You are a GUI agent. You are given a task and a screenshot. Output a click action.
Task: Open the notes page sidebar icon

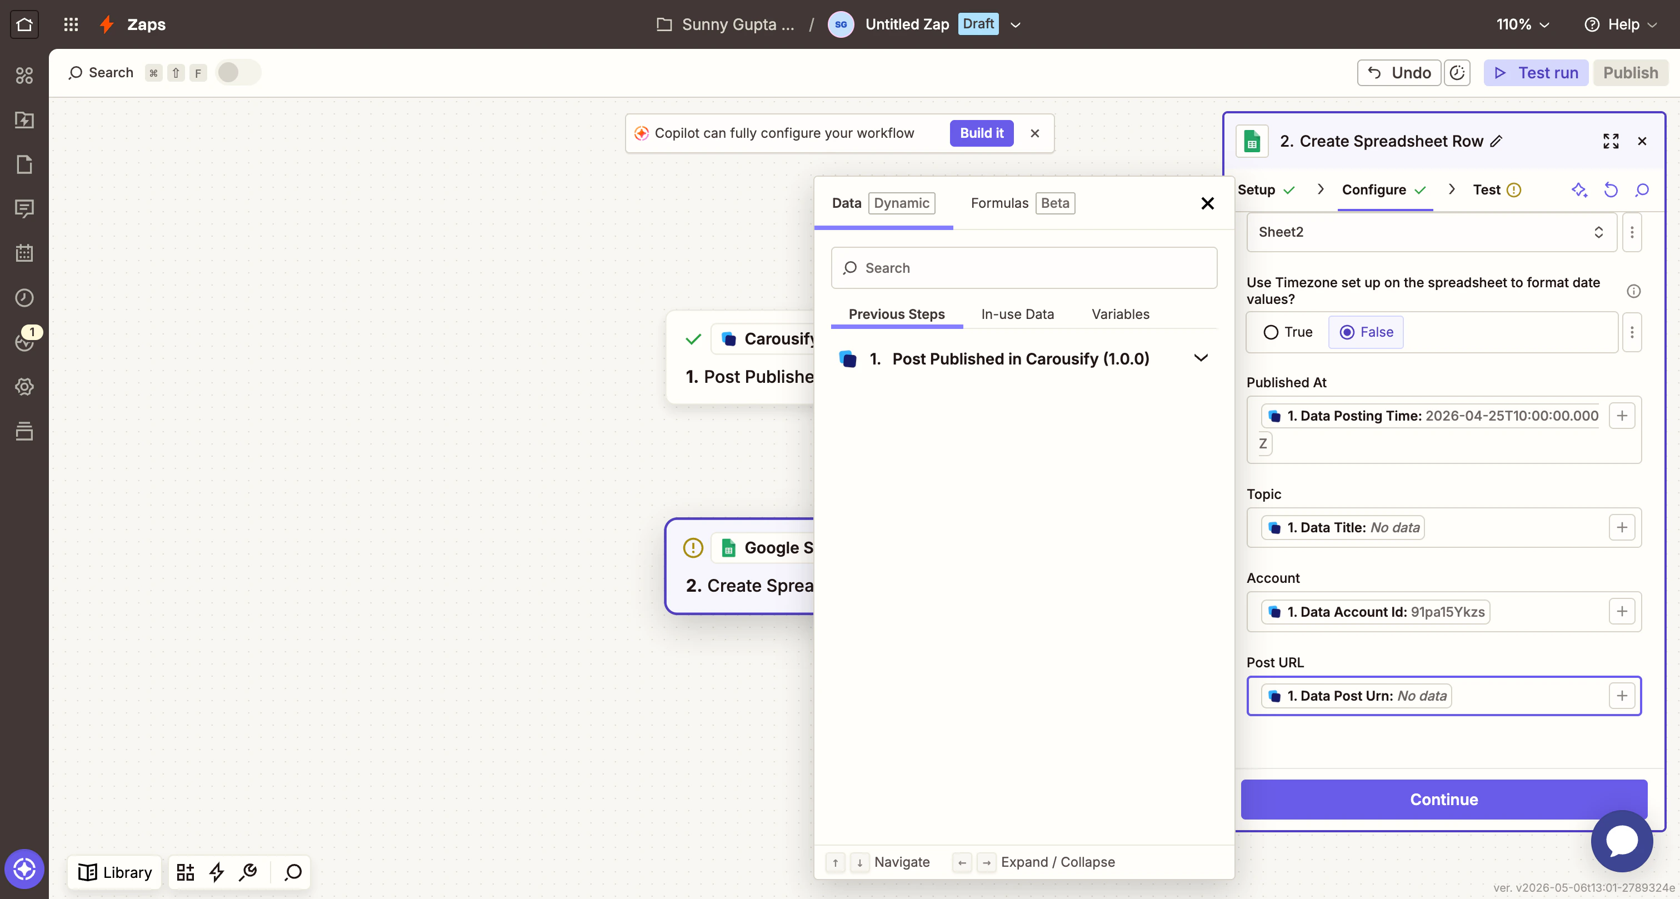(24, 164)
